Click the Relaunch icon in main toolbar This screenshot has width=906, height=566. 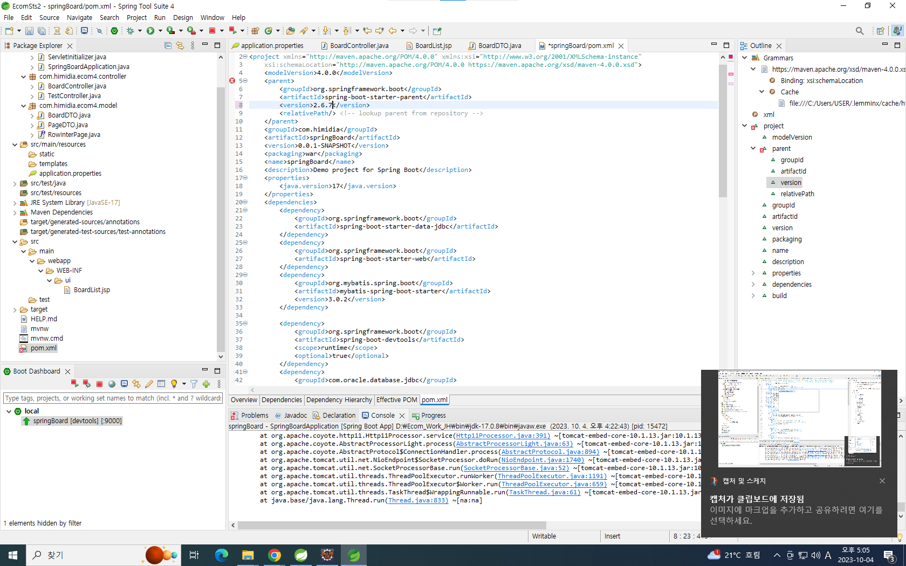point(232,31)
